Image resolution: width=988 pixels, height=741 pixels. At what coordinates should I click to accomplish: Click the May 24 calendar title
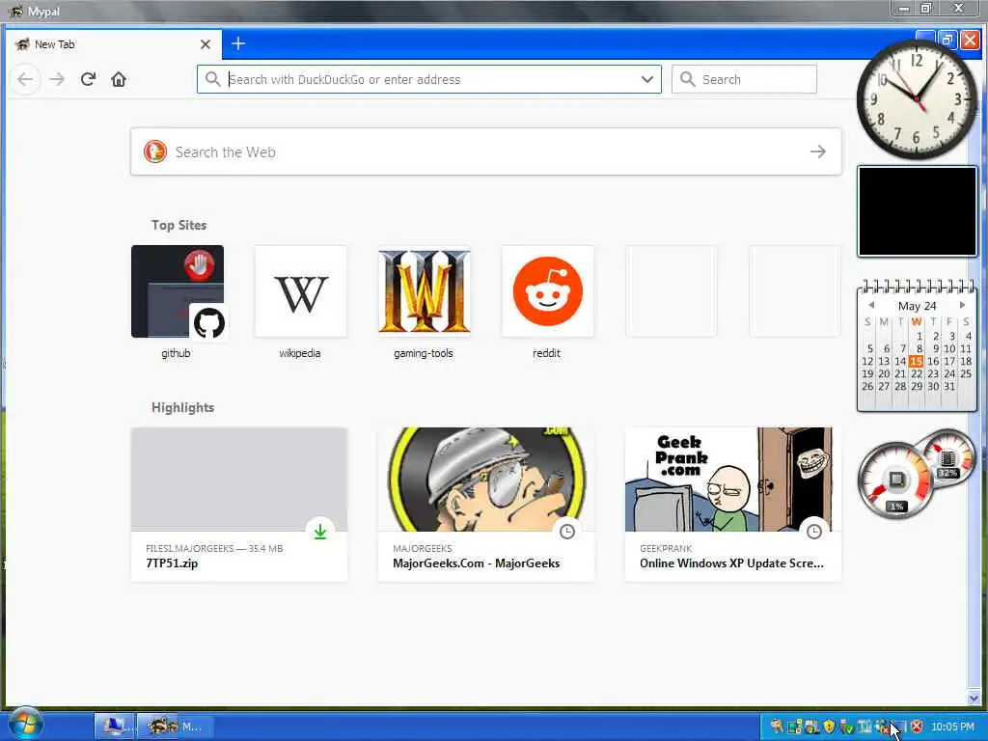point(917,306)
